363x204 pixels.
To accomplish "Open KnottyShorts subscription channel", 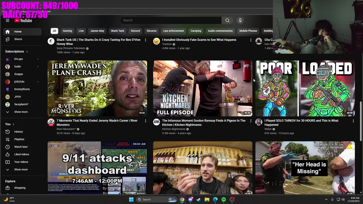I will tap(22, 89).
